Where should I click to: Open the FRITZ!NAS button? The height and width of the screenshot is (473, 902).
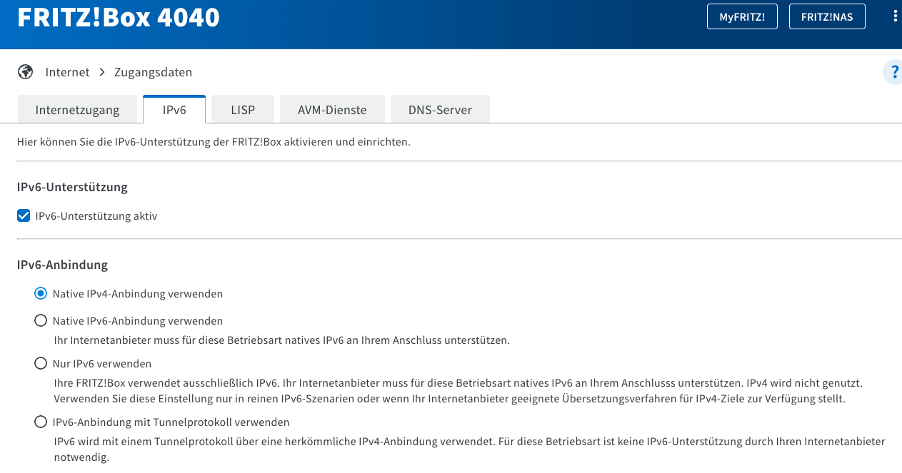coord(827,17)
